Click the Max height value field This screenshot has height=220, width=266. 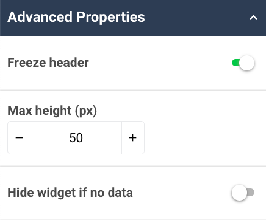[x=76, y=138]
